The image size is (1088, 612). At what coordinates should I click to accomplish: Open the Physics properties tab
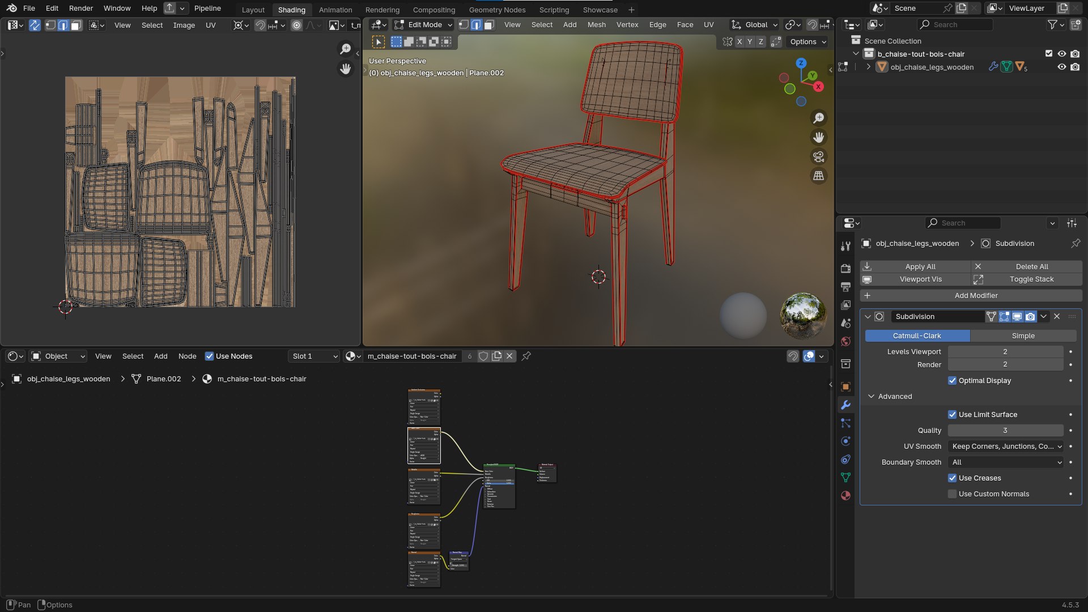845,441
